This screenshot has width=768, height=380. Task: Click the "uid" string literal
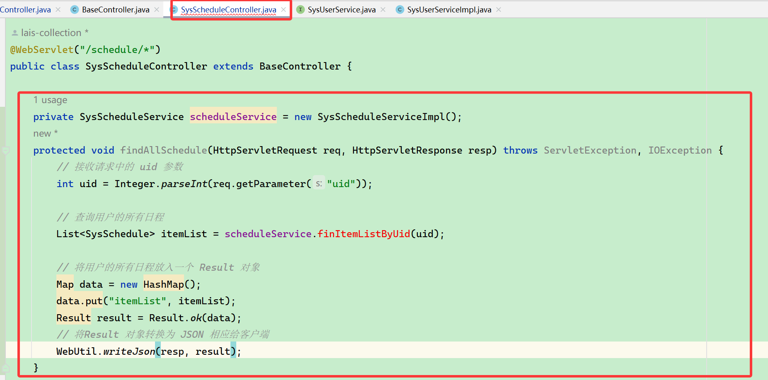pyautogui.click(x=341, y=184)
